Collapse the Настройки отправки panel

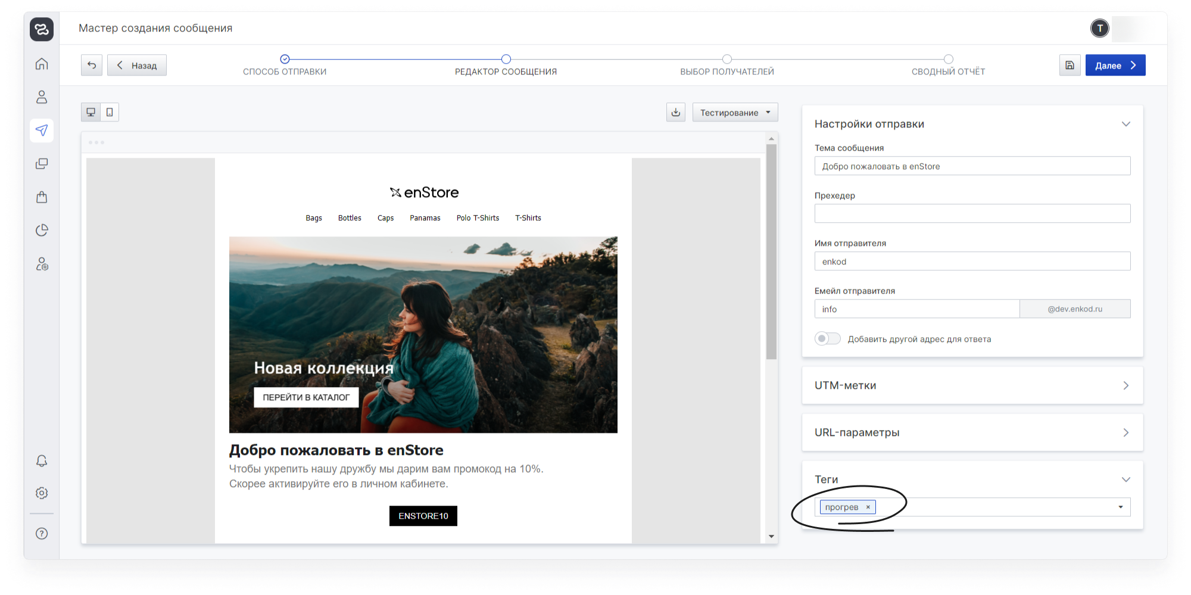click(x=1126, y=124)
